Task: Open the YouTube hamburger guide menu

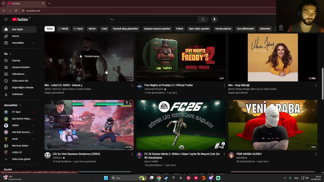Action: coord(6,19)
